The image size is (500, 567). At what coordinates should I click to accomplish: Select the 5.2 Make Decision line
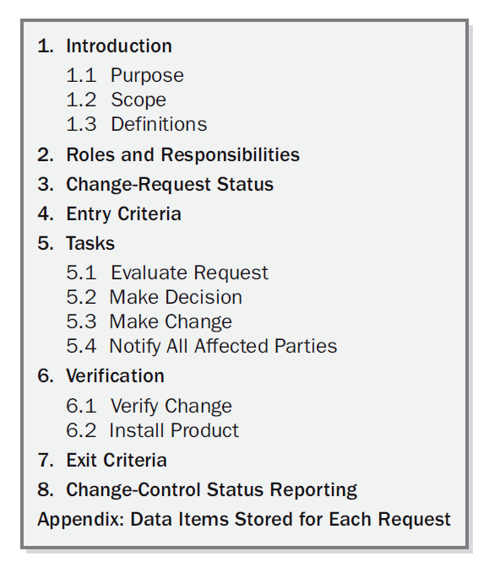[154, 297]
